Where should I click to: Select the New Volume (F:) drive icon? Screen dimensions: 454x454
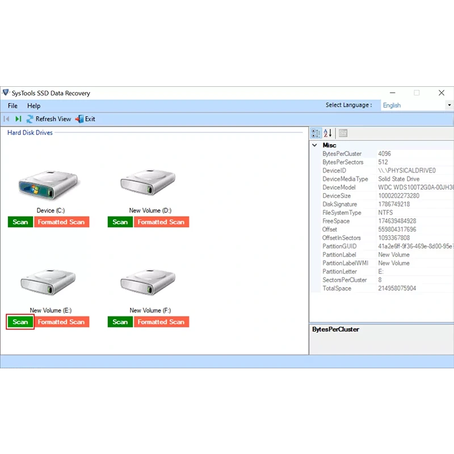click(x=148, y=282)
